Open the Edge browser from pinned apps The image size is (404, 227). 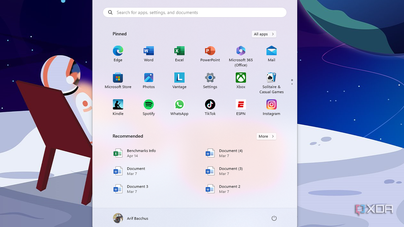pos(118,54)
